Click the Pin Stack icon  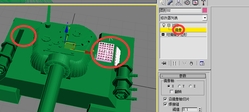164,63
